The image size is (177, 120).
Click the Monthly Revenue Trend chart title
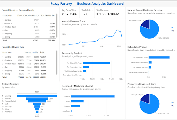(73, 21)
